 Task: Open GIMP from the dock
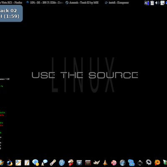coord(96,162)
